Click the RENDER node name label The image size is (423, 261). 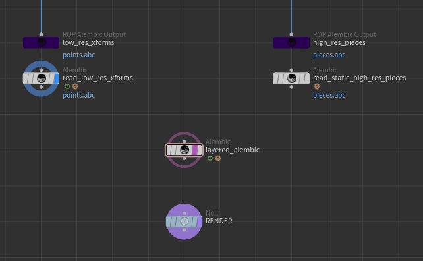(219, 221)
